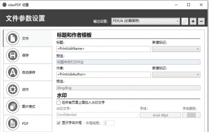Viewport: 209px width, 132px height.
Task: Click the 文件参数设置 header title
Action: [x=25, y=18]
